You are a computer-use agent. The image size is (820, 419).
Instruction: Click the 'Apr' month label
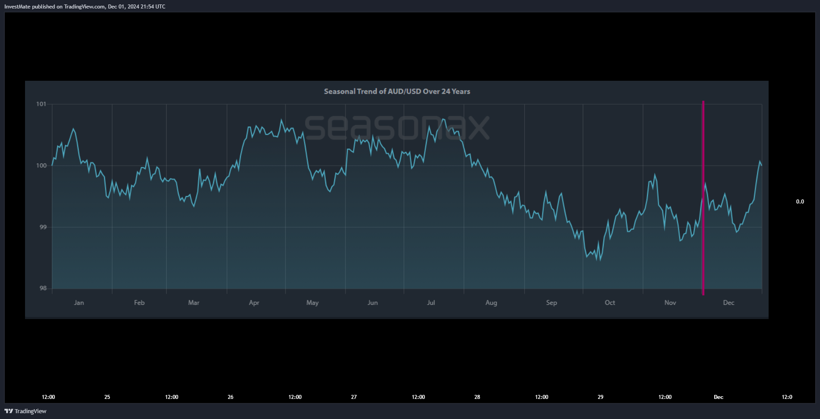[x=254, y=303]
